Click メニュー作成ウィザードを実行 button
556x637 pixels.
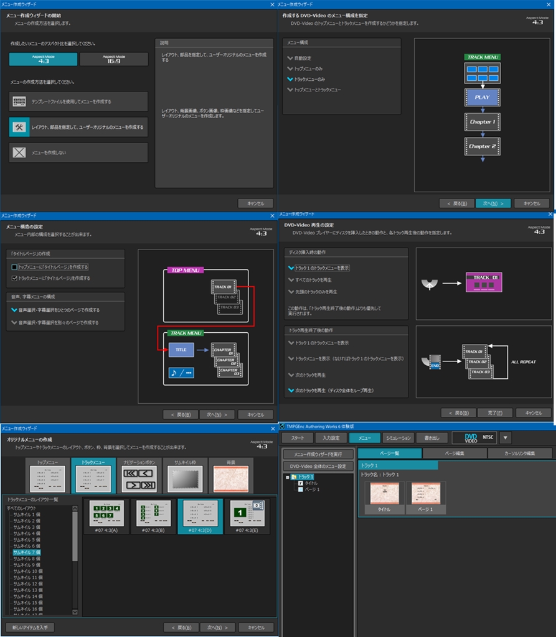pyautogui.click(x=318, y=454)
